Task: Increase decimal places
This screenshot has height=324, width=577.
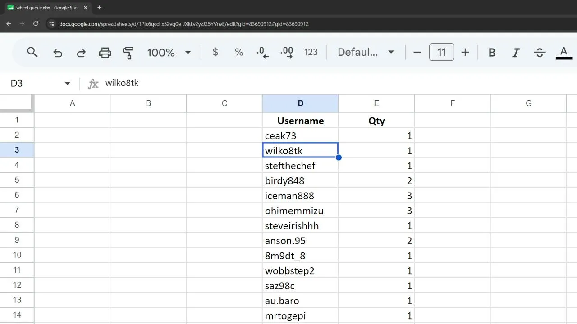Action: pyautogui.click(x=287, y=52)
